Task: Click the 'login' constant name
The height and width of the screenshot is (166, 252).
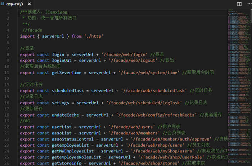Action: coord(58,54)
